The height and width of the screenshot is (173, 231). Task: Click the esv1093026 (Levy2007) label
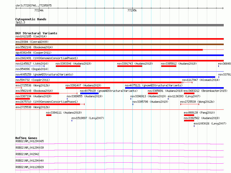[210, 123]
